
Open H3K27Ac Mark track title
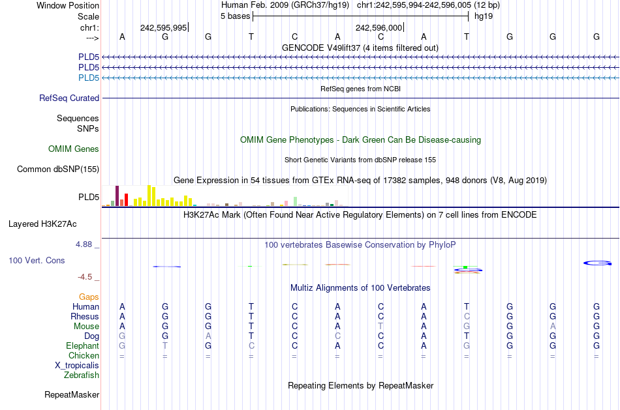point(360,215)
